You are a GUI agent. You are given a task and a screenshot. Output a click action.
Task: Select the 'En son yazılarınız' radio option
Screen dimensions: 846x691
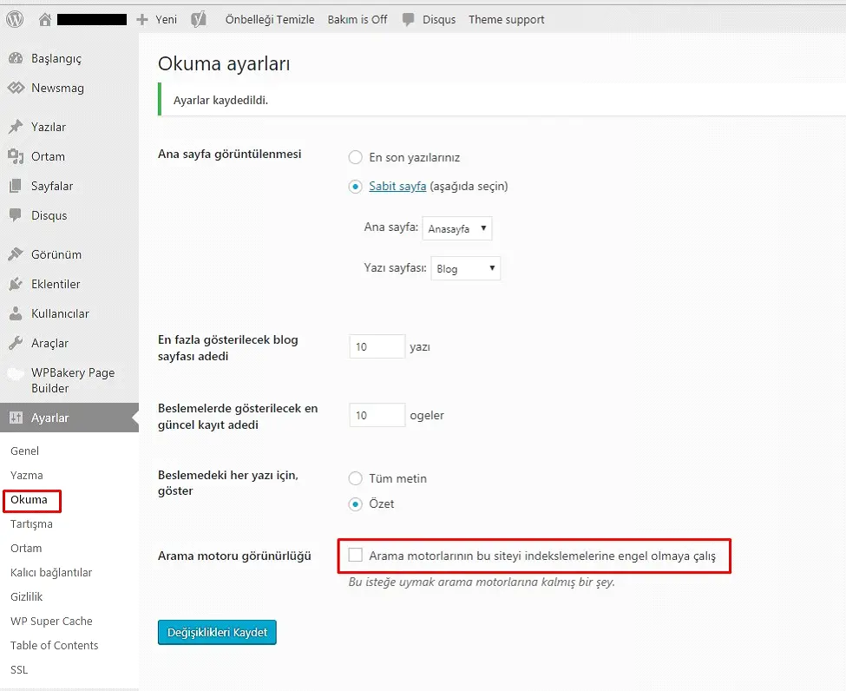(x=355, y=157)
